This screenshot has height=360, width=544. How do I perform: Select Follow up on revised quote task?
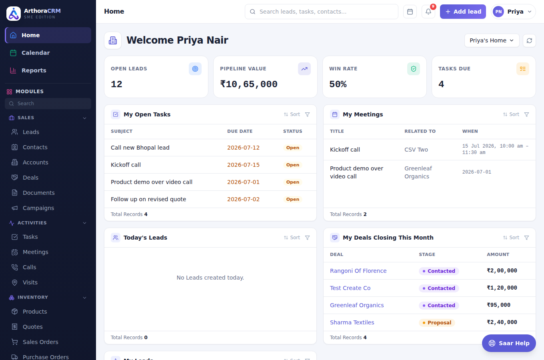210,199
